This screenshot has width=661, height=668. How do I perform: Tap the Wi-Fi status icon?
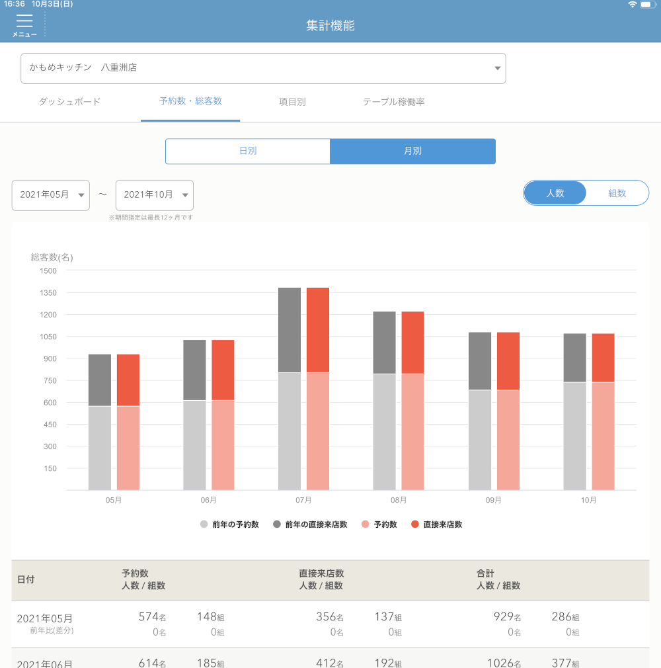click(633, 5)
